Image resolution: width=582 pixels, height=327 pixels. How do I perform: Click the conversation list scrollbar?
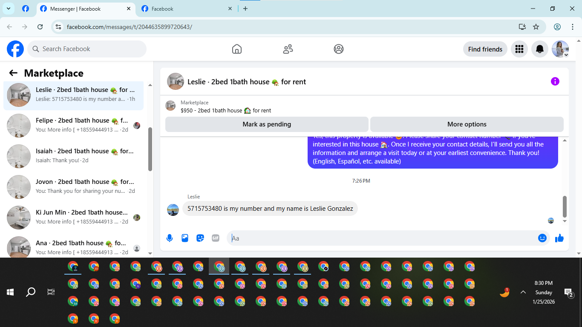150,149
